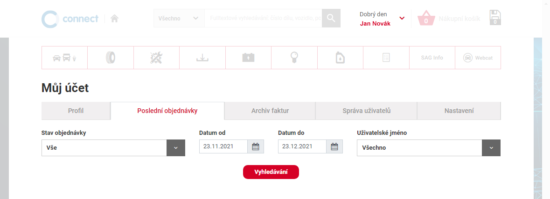Image resolution: width=550 pixels, height=199 pixels.
Task: Expand the Stav objednávky dropdown
Action: [x=176, y=148]
